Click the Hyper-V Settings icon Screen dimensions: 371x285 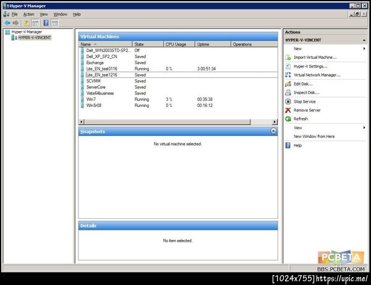click(x=288, y=67)
